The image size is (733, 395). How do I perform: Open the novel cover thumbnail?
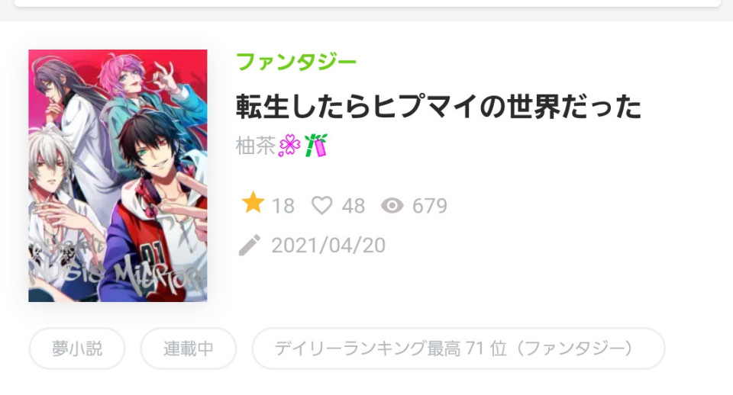click(x=118, y=175)
